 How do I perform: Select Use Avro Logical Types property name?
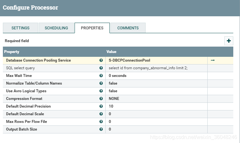[26, 91]
